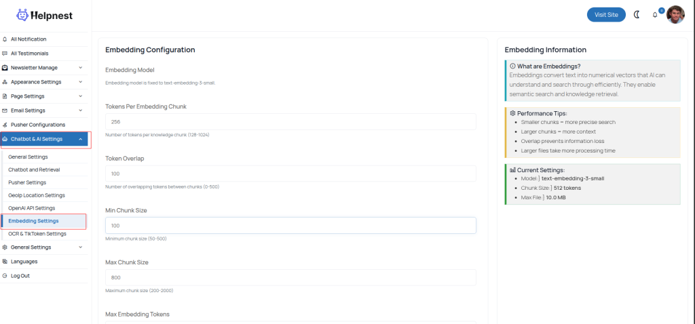Viewport: 695px width, 324px height.
Task: Expand the Appearance Settings submenu
Action: pos(80,82)
